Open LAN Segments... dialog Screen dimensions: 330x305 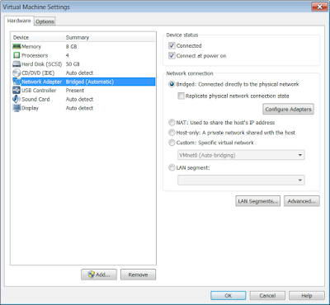click(x=257, y=201)
